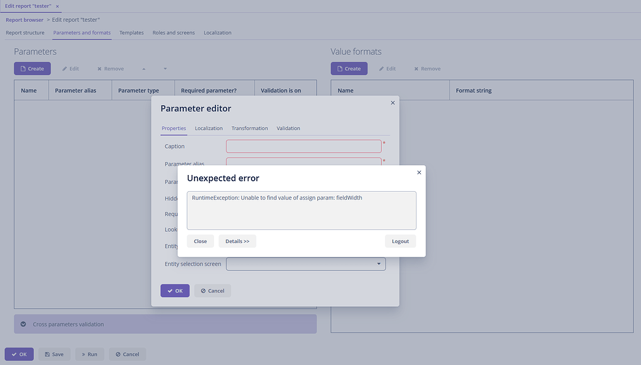Click the down arrow to move parameter down
The width and height of the screenshot is (641, 365).
click(165, 69)
